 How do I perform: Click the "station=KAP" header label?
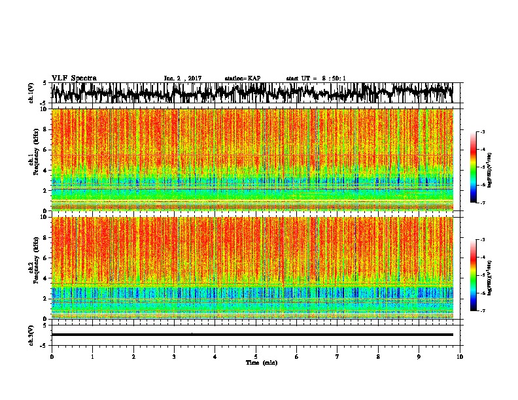coord(243,78)
